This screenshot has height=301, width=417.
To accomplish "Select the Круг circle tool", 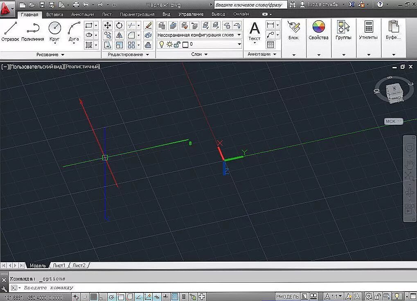I will click(x=54, y=31).
